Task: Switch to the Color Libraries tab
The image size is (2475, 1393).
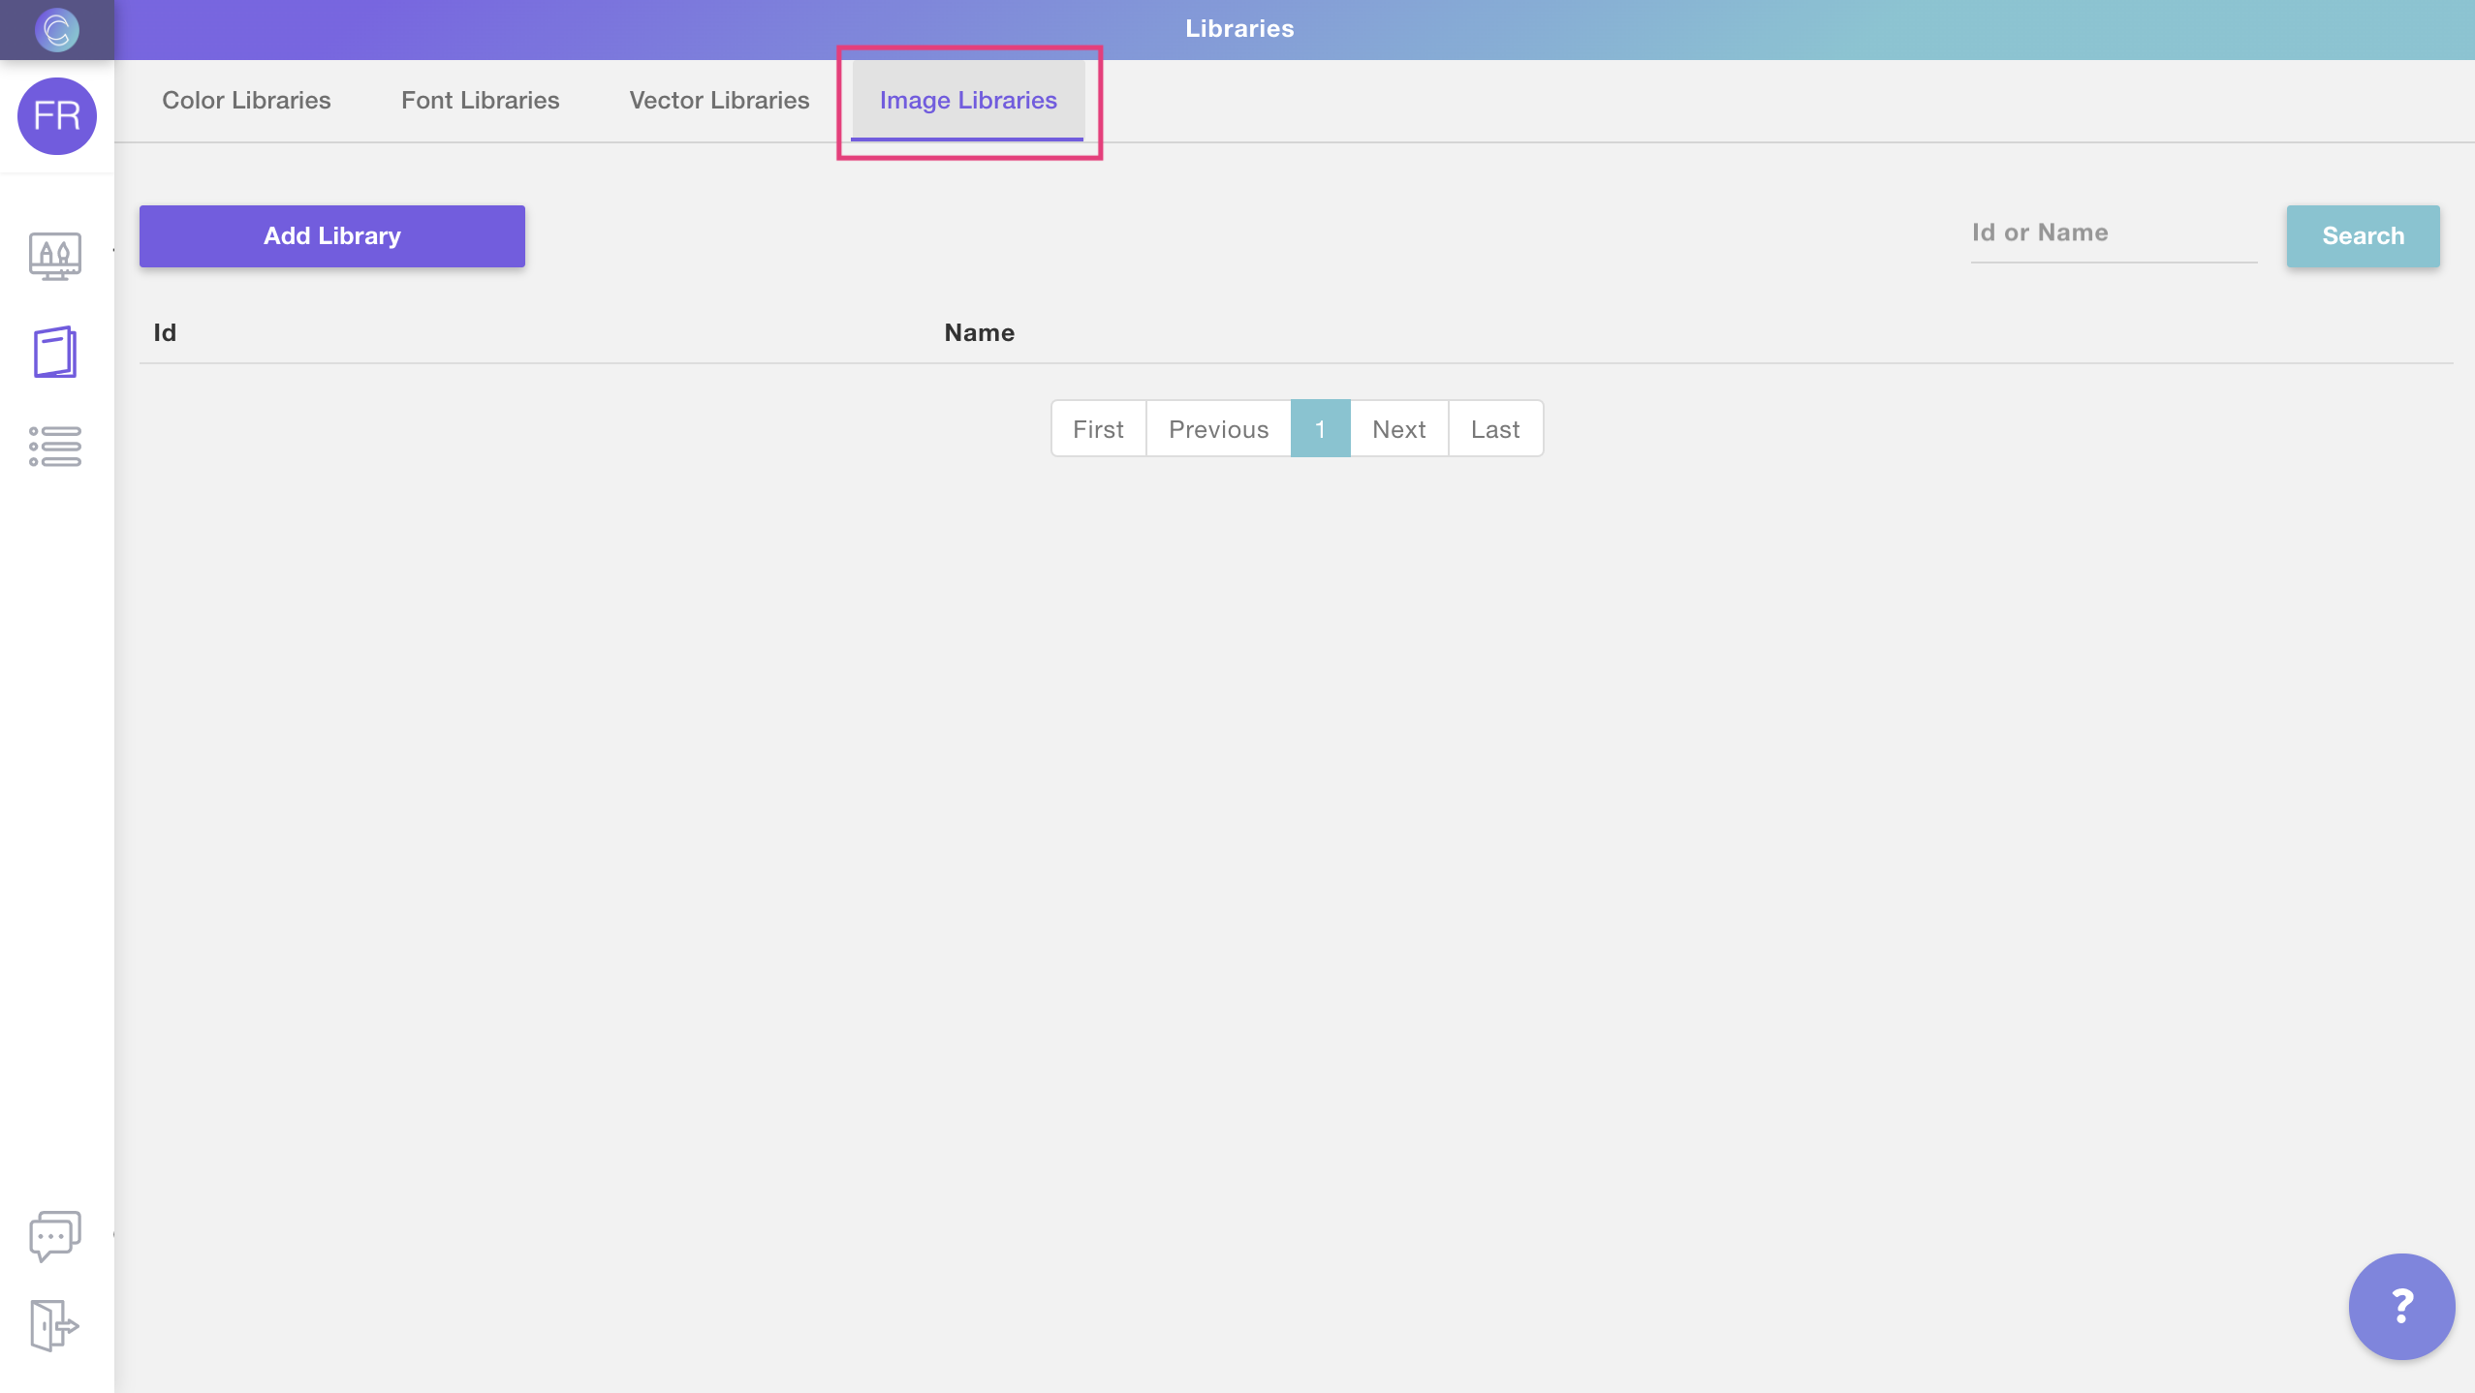Action: [246, 101]
